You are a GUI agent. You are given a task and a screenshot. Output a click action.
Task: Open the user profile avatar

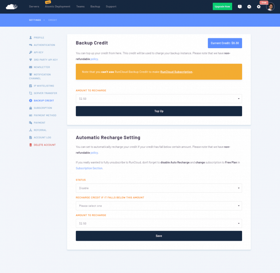point(270,7)
